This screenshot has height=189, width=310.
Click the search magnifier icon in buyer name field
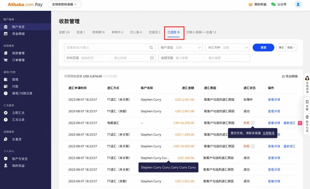pyautogui.click(x=151, y=48)
